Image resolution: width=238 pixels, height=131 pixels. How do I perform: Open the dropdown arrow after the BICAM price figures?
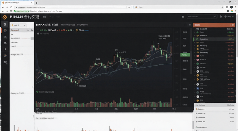click(74, 30)
